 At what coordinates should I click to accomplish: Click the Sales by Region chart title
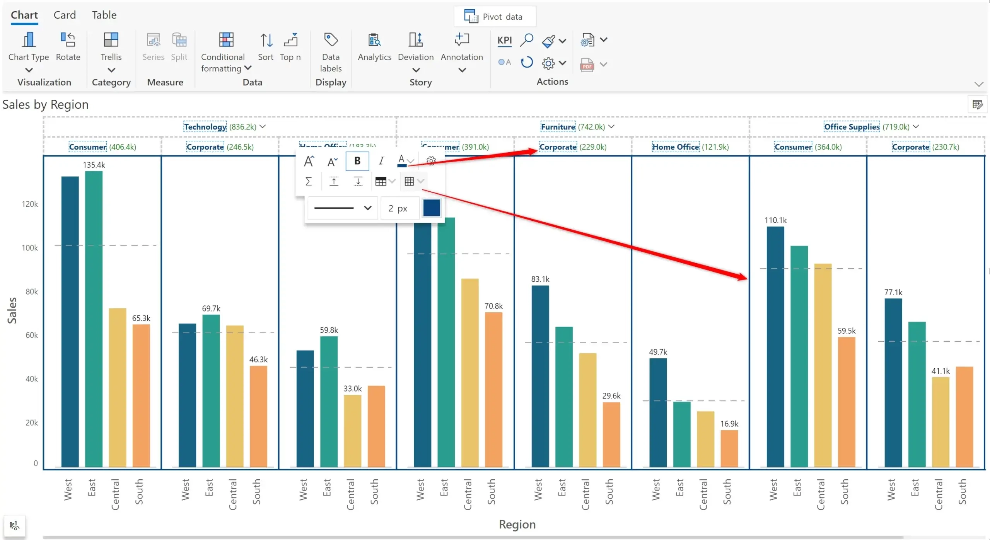(x=46, y=104)
